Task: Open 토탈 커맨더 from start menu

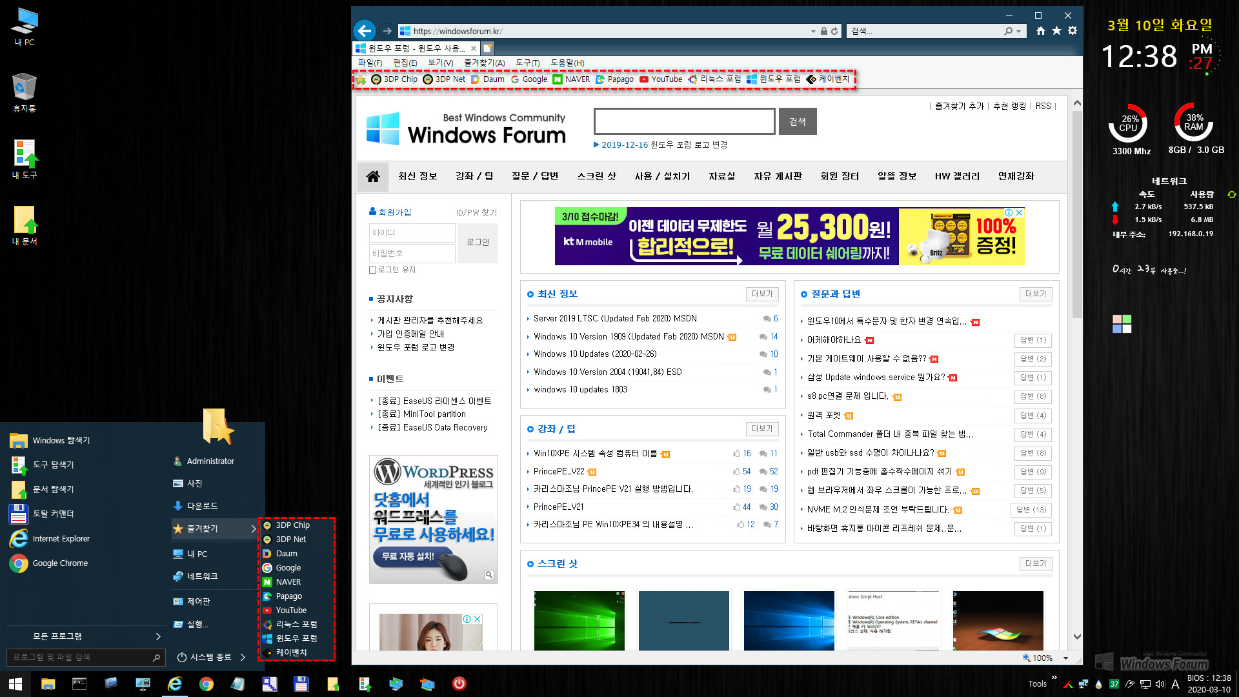Action: (x=42, y=514)
